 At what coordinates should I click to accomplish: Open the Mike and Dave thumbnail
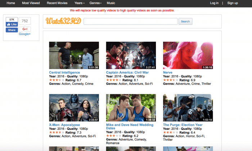click(x=131, y=107)
